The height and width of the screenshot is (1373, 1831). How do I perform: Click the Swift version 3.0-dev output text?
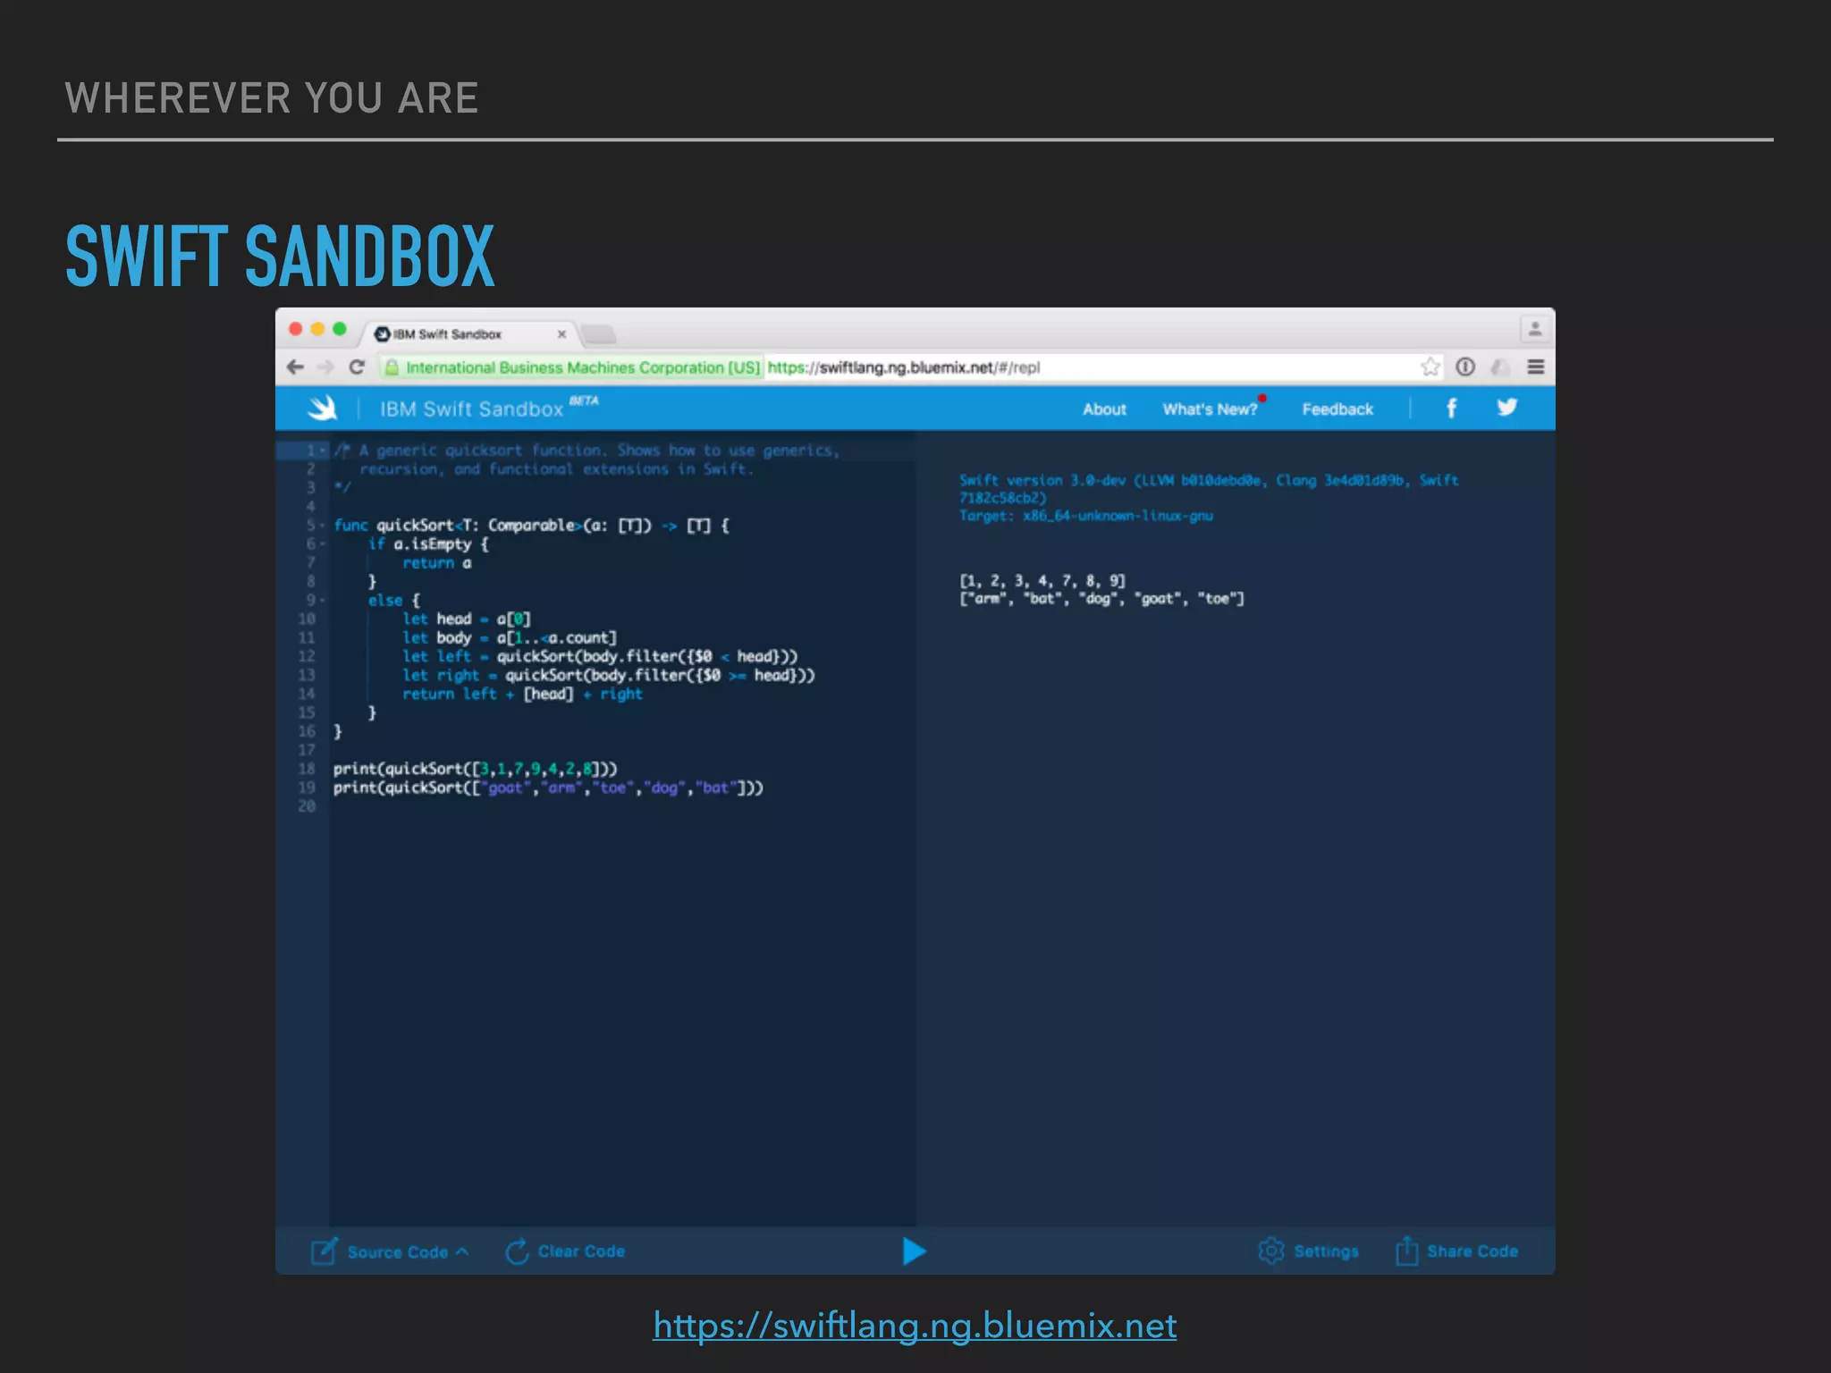[x=1209, y=489]
